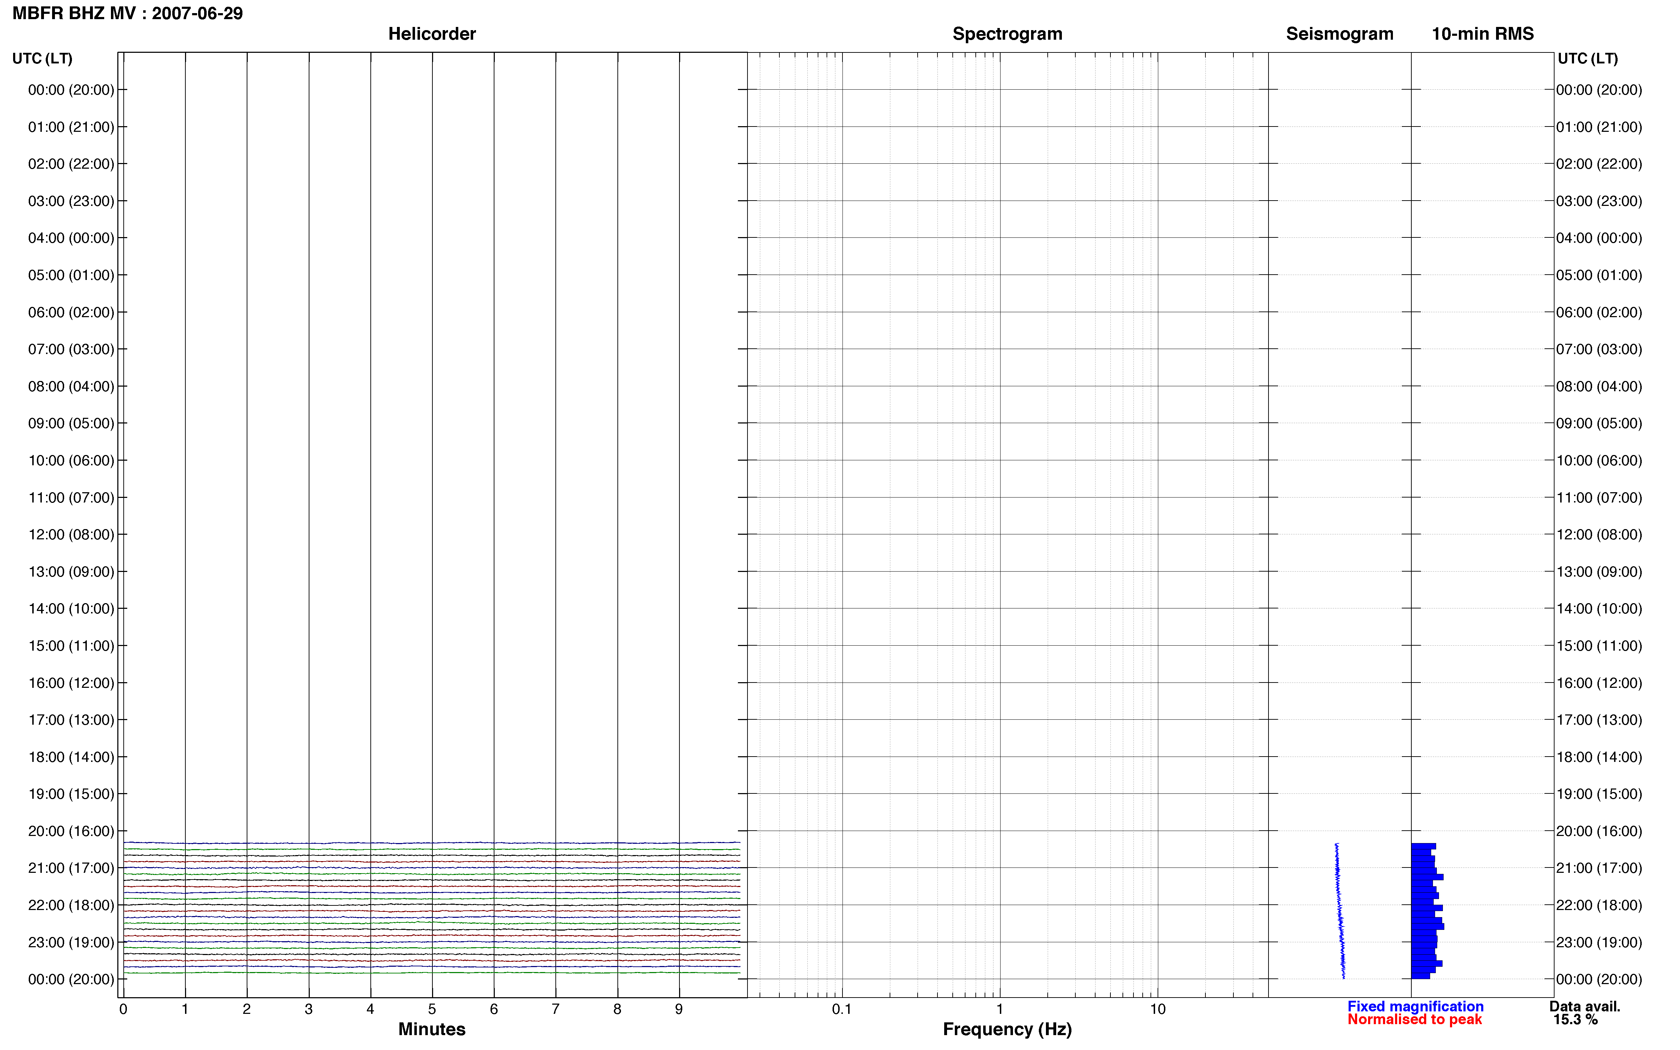Viewport: 1680px width, 1050px height.
Task: Click 21:00 (17:00) on the RMS-side time axis
Action: click(x=1599, y=868)
